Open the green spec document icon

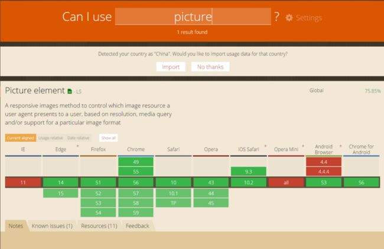pyautogui.click(x=70, y=91)
